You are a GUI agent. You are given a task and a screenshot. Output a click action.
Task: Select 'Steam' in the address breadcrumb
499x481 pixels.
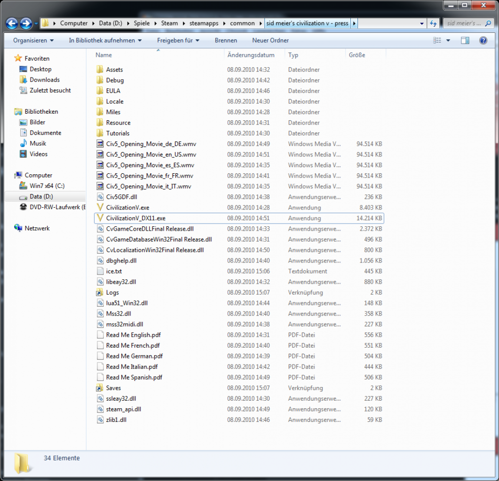tap(169, 23)
